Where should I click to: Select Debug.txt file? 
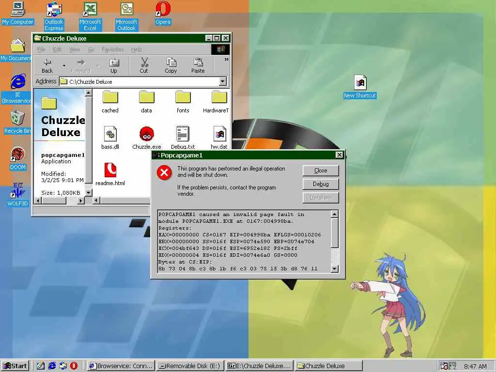click(x=183, y=138)
